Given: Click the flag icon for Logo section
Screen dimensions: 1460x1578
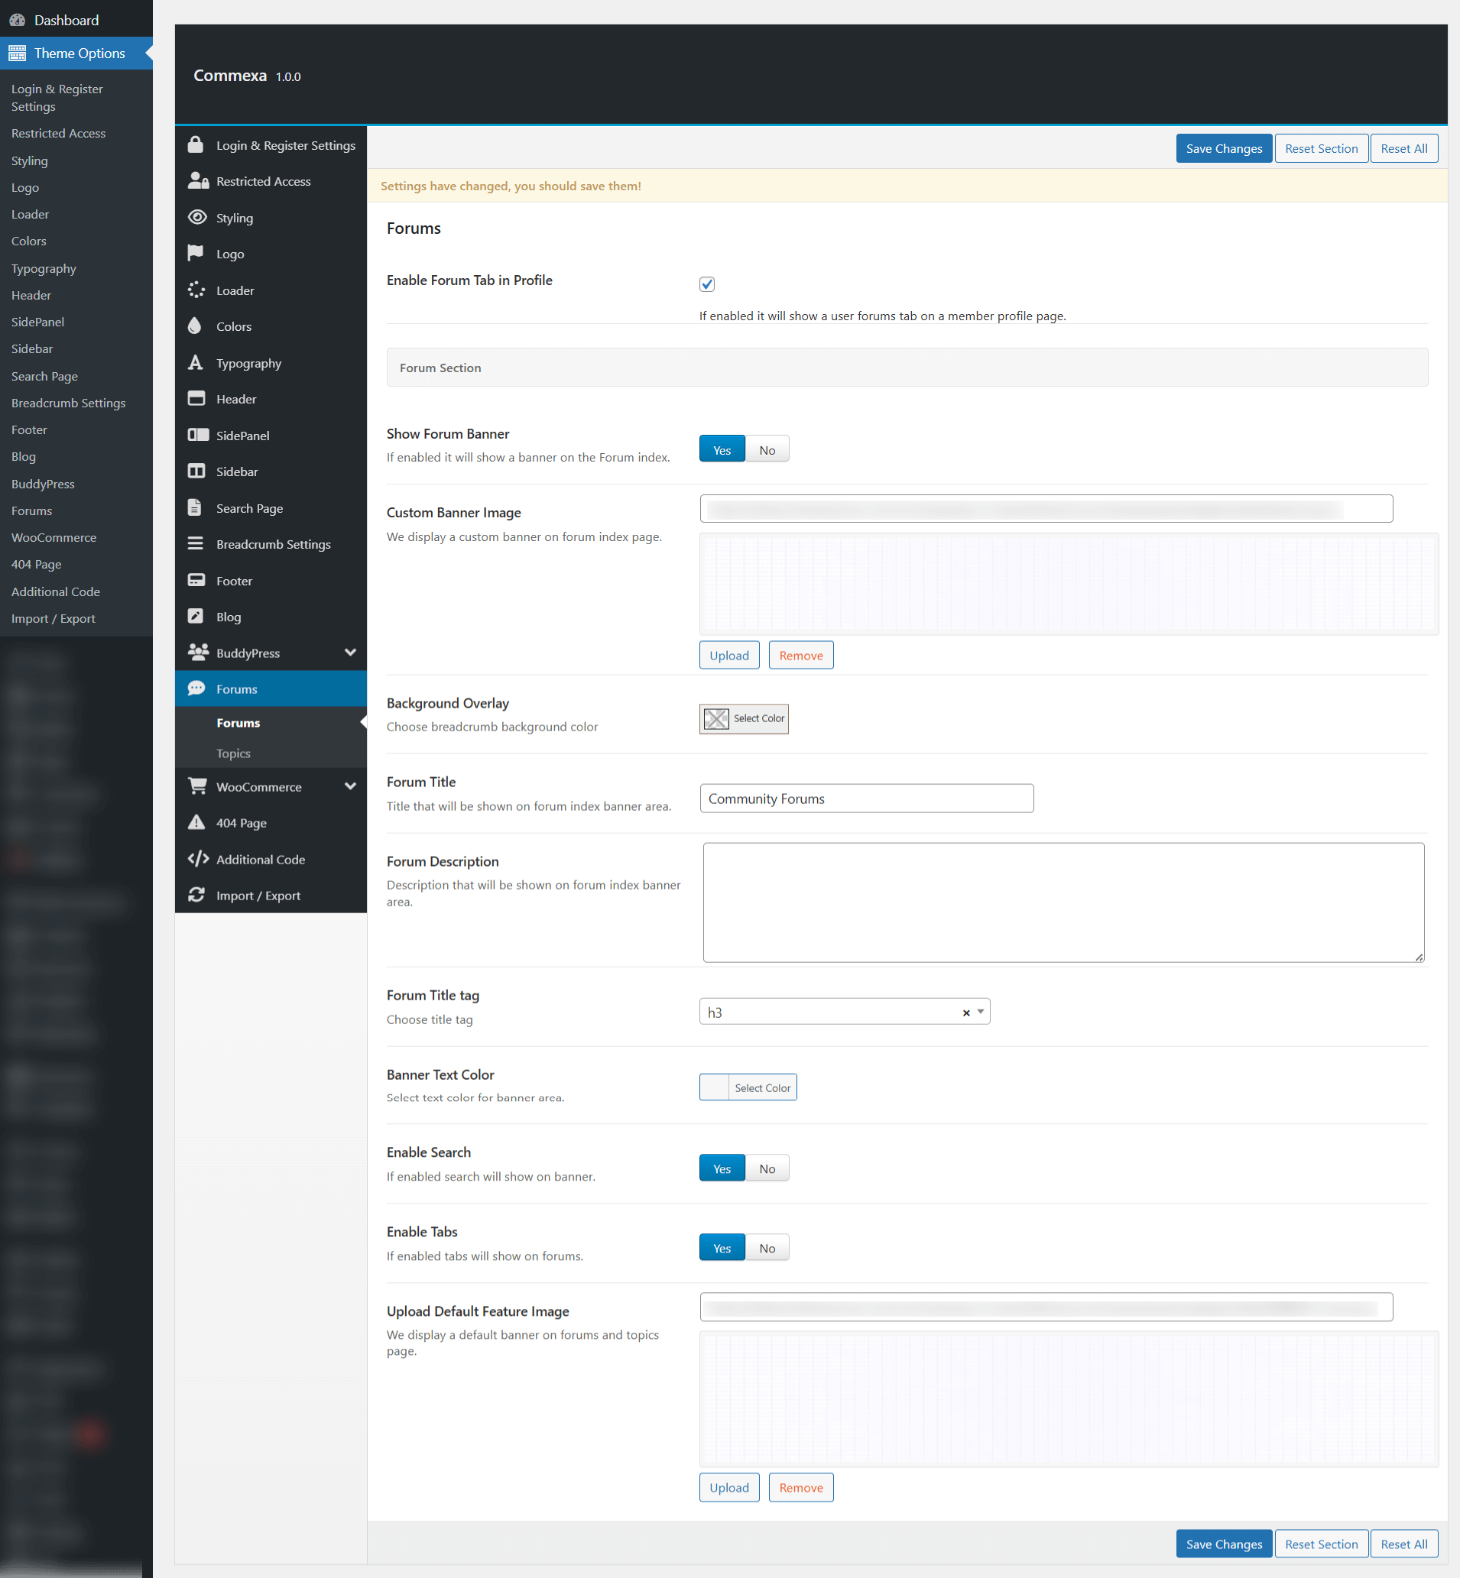Looking at the screenshot, I should 195,253.
